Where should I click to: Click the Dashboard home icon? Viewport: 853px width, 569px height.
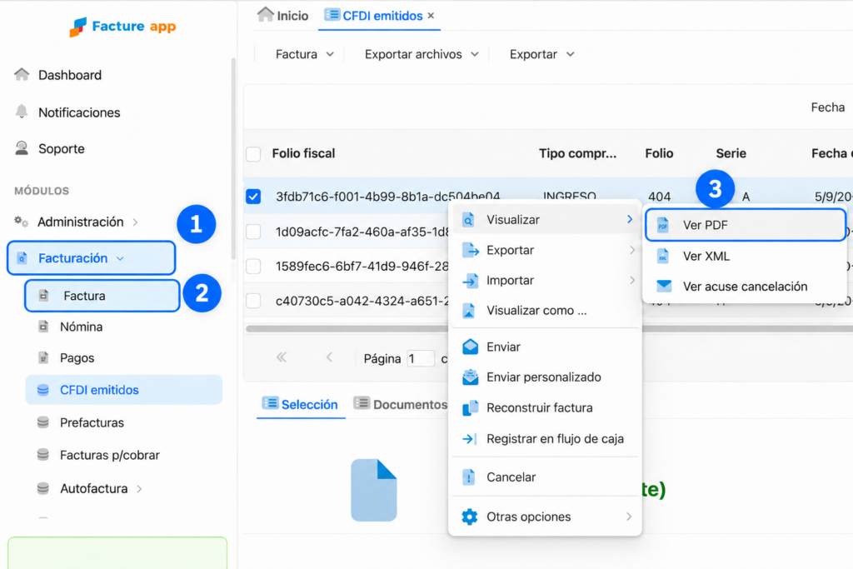(x=22, y=74)
